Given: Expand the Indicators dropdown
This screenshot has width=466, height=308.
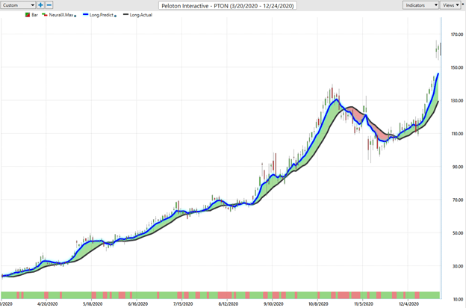Looking at the screenshot, I should (x=421, y=5).
